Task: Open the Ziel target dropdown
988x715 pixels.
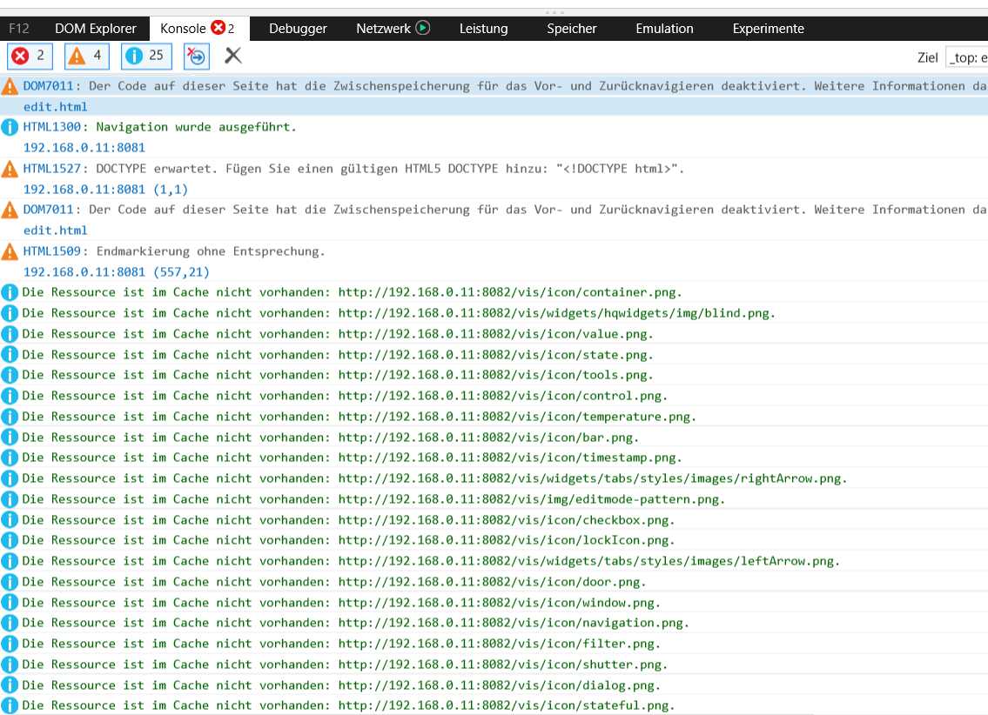Action: tap(966, 57)
